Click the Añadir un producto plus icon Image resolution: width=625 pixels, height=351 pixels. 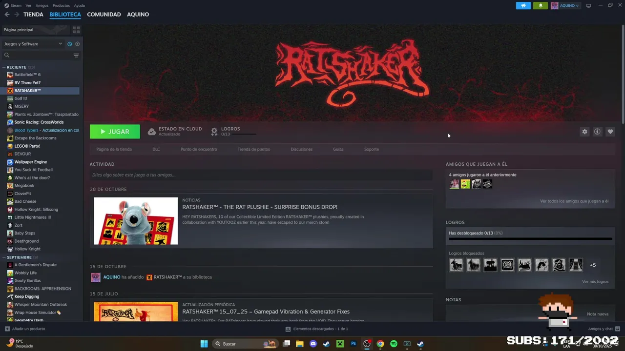point(7,329)
